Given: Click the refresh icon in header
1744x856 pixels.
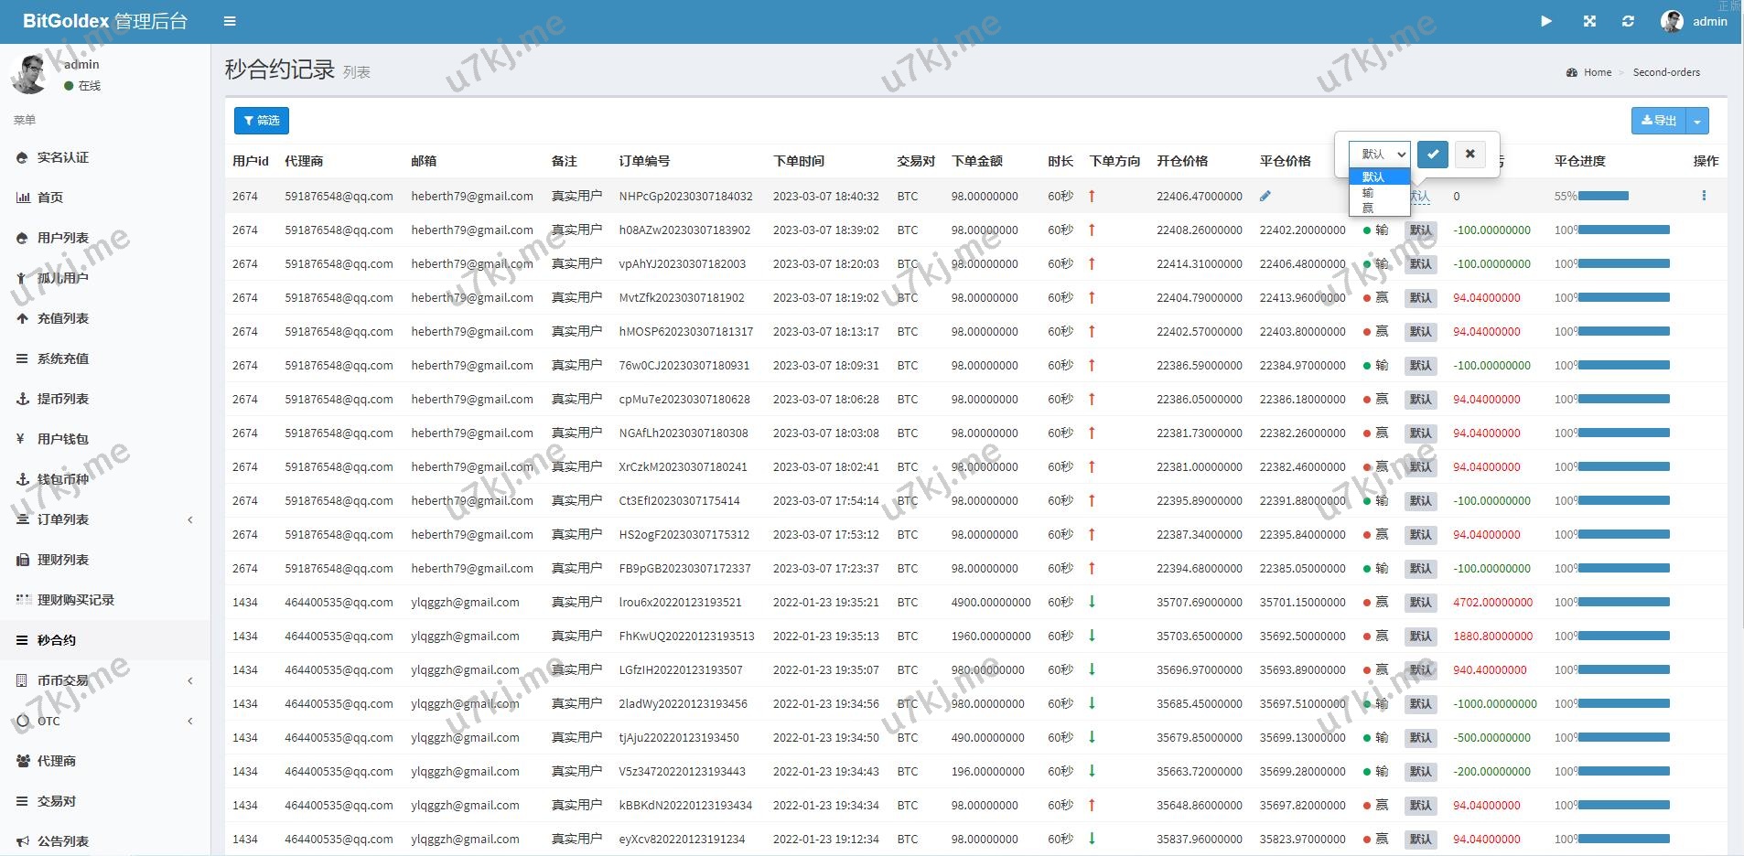Looking at the screenshot, I should tap(1628, 21).
